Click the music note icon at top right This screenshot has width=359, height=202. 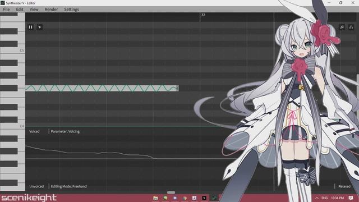(342, 27)
